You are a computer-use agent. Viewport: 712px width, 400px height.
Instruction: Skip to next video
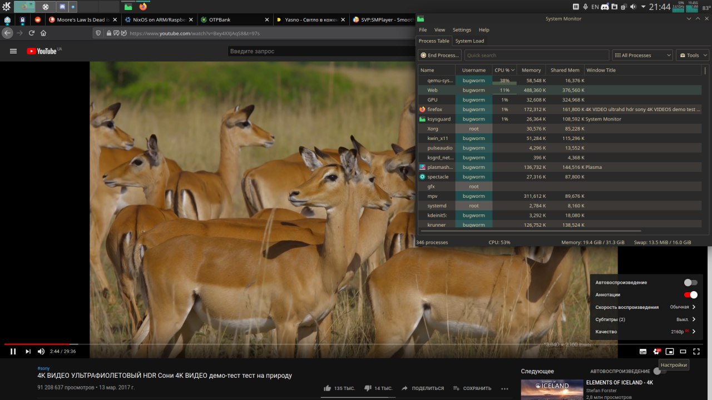click(28, 351)
